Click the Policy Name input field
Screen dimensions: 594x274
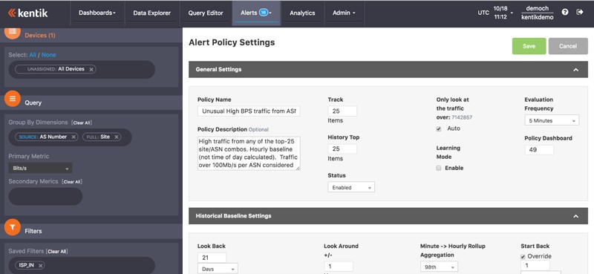[x=249, y=111]
